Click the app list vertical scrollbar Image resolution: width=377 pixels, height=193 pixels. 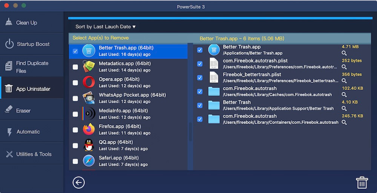(x=190, y=131)
